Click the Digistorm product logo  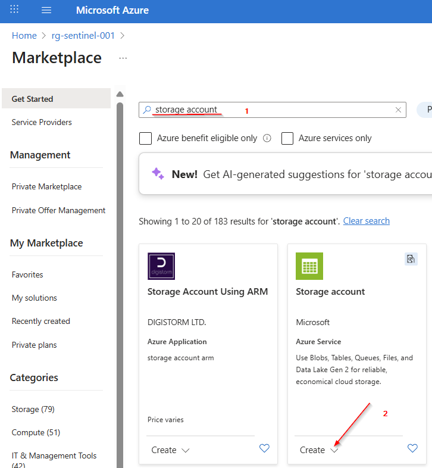pyautogui.click(x=161, y=266)
